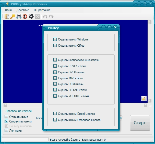This screenshot has height=144, width=155.
Task: Click Блокированных: 0 status text
Action: pyautogui.click(x=94, y=140)
